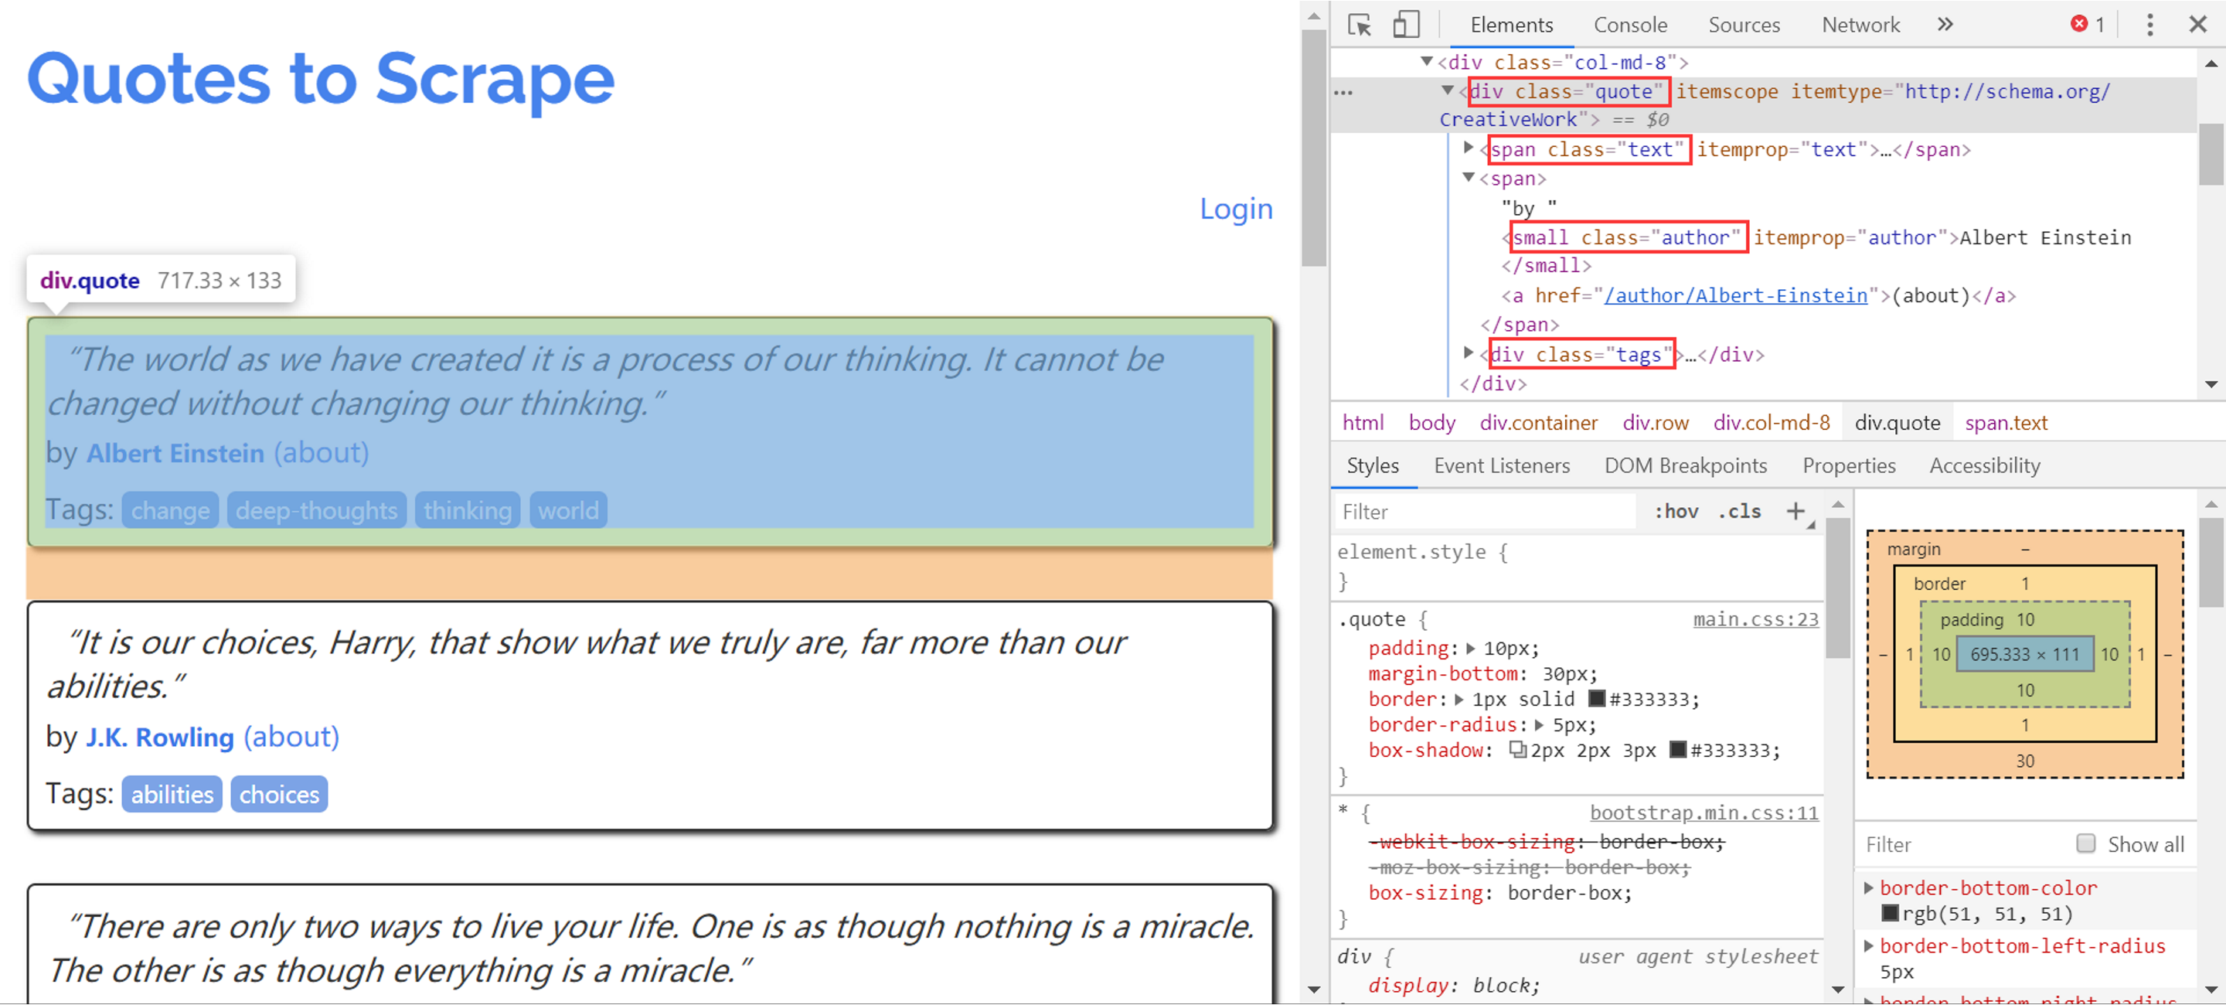Enable the Show all checkbox
The height and width of the screenshot is (1005, 2226).
[2086, 843]
